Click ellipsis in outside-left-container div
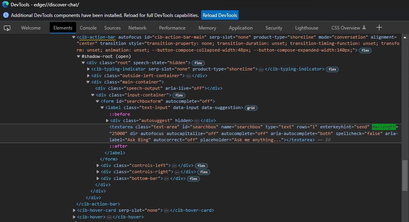This screenshot has height=222, width=409. [188, 76]
